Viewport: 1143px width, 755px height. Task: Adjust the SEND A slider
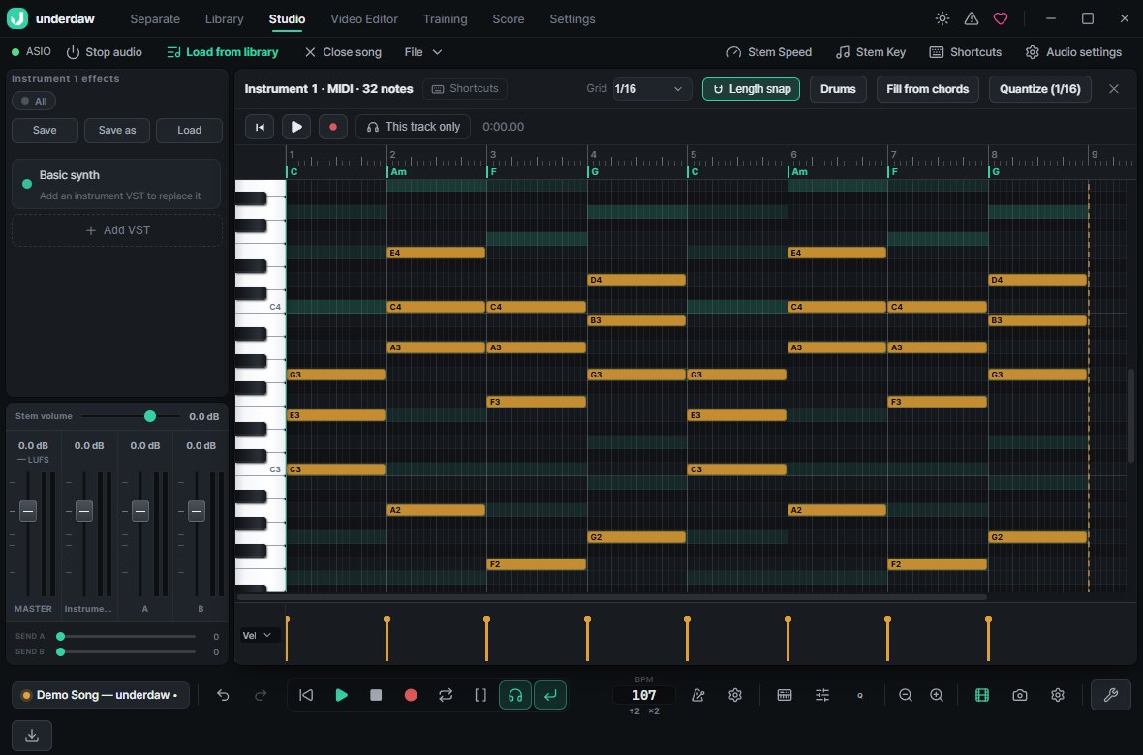[128, 636]
